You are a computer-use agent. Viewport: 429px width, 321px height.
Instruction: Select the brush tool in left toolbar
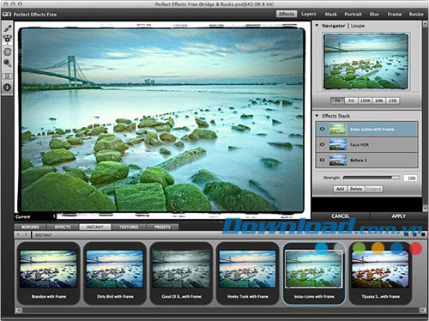pyautogui.click(x=8, y=28)
